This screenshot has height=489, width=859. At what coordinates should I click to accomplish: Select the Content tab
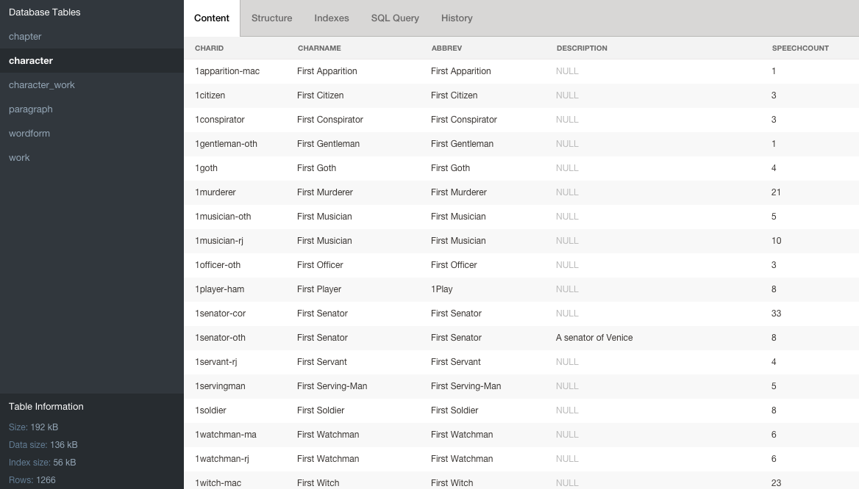click(x=212, y=18)
